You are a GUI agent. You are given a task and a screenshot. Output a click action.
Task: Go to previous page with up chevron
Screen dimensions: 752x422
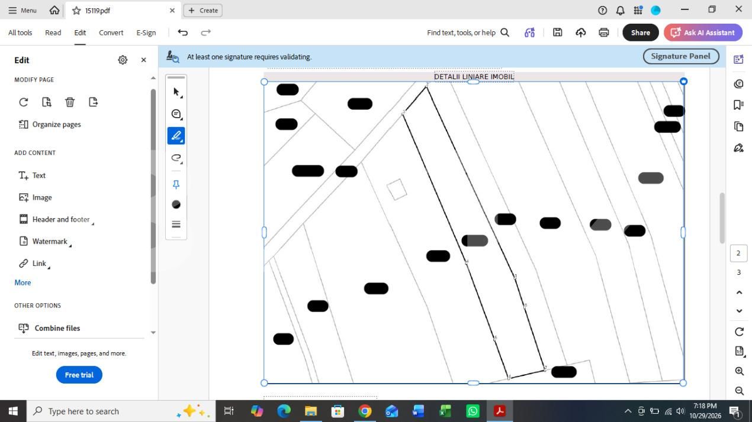(739, 293)
